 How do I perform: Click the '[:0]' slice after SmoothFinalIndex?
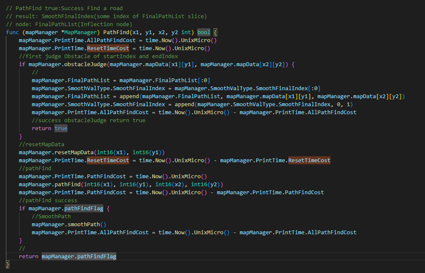[x=314, y=88]
